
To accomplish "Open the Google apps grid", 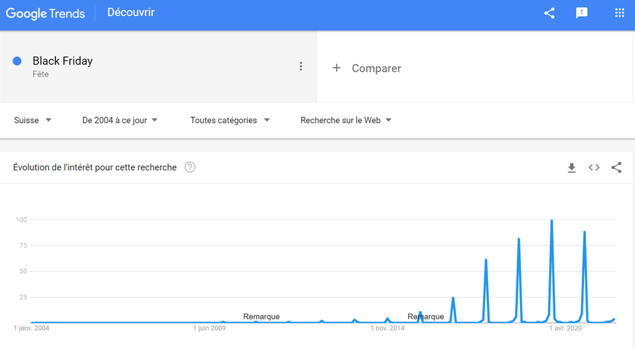I will click(x=620, y=13).
